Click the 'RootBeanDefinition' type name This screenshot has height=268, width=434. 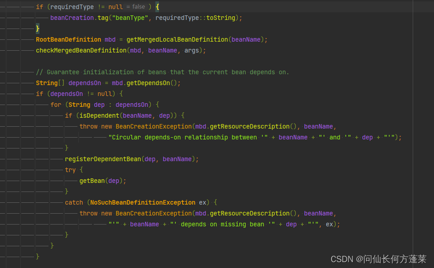click(x=68, y=39)
